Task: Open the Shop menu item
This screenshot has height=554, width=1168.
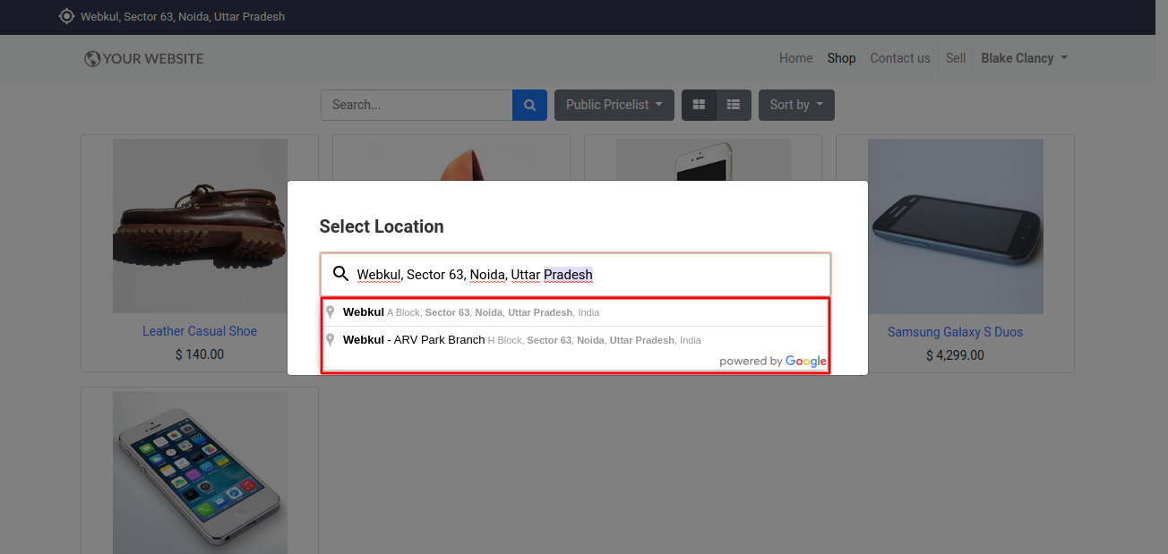Action: tap(841, 58)
